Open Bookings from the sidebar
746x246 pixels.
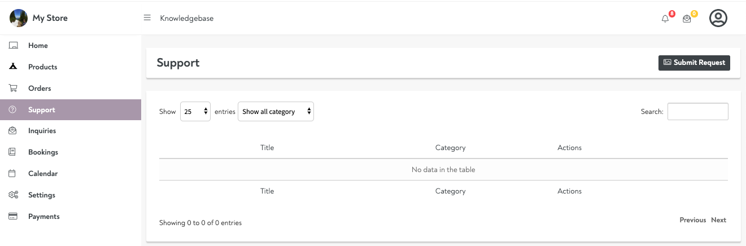pos(43,152)
